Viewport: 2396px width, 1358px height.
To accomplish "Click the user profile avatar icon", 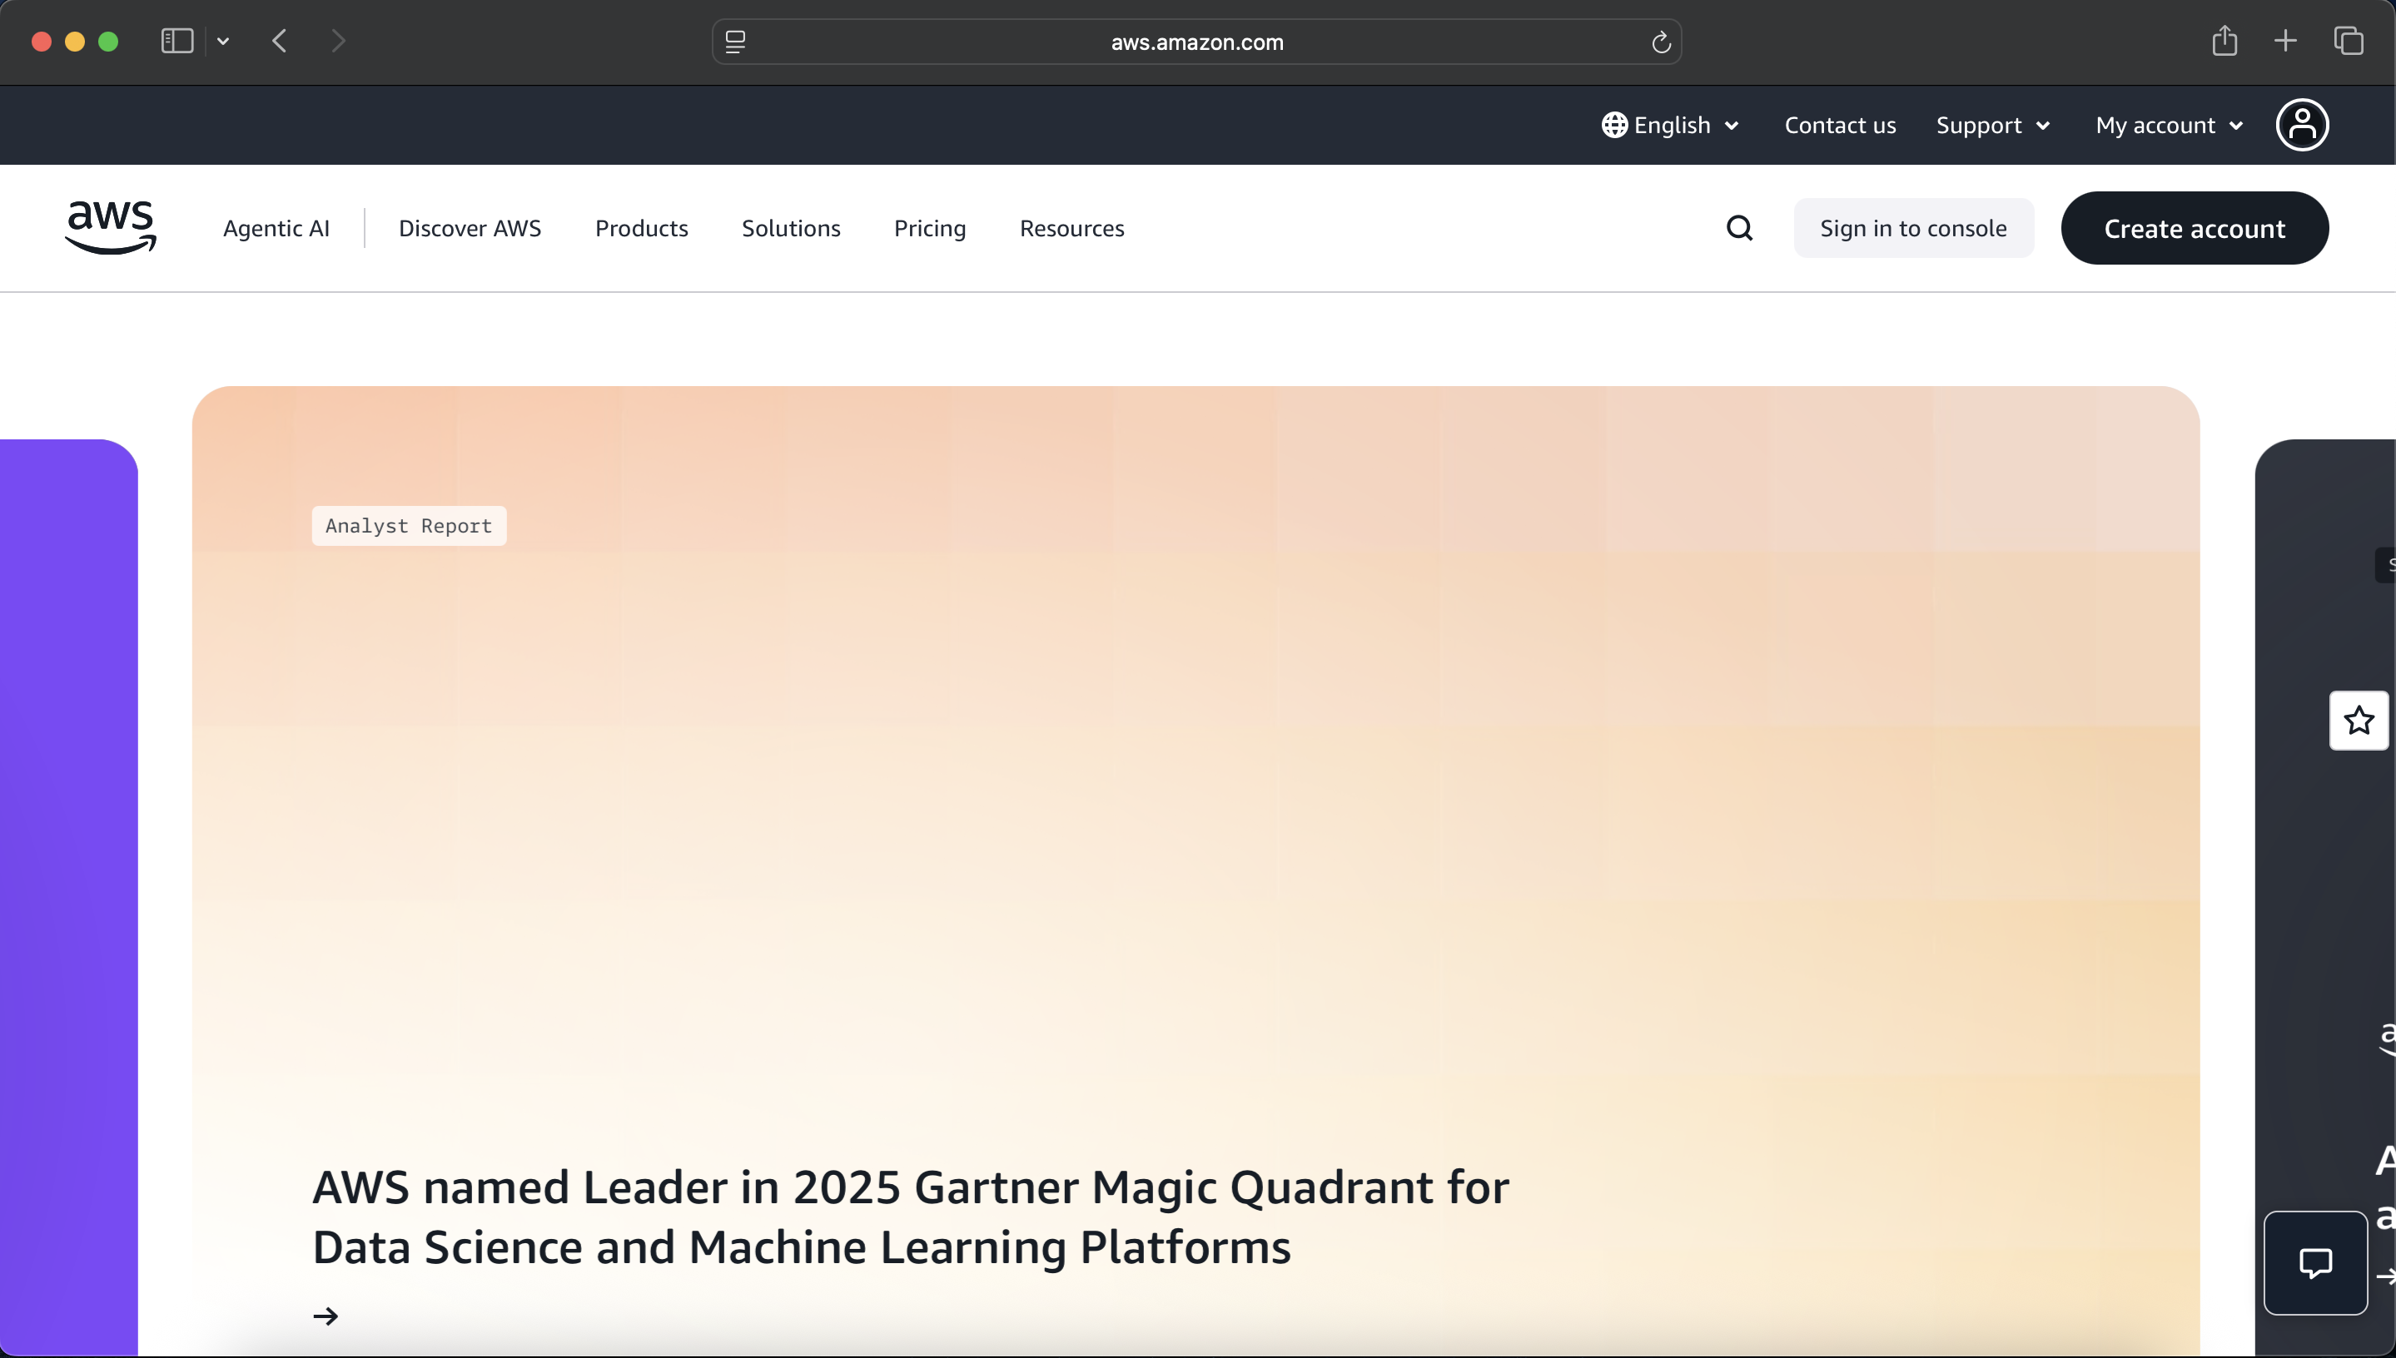I will click(2302, 125).
